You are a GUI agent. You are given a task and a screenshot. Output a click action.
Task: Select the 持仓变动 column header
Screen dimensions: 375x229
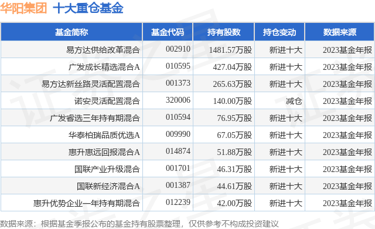[x=279, y=32]
